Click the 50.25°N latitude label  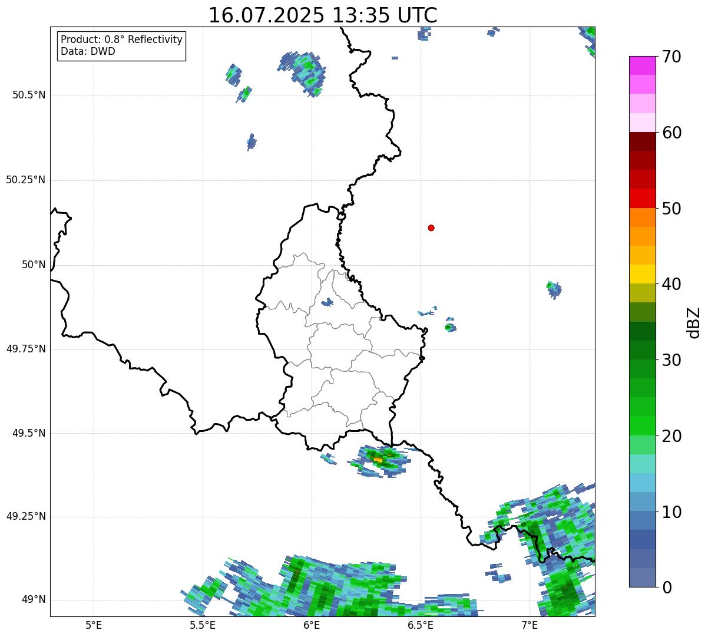(x=26, y=180)
